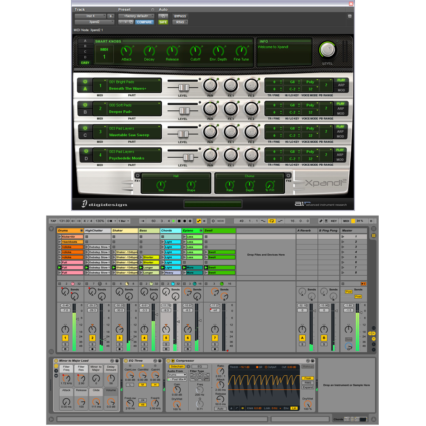Select Smart Knobs tab B
Viewport: 426px width, 426px height.
pyautogui.click(x=85, y=46)
